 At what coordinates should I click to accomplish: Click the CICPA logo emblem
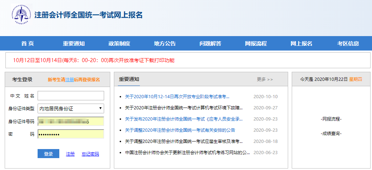pyautogui.click(x=21, y=15)
